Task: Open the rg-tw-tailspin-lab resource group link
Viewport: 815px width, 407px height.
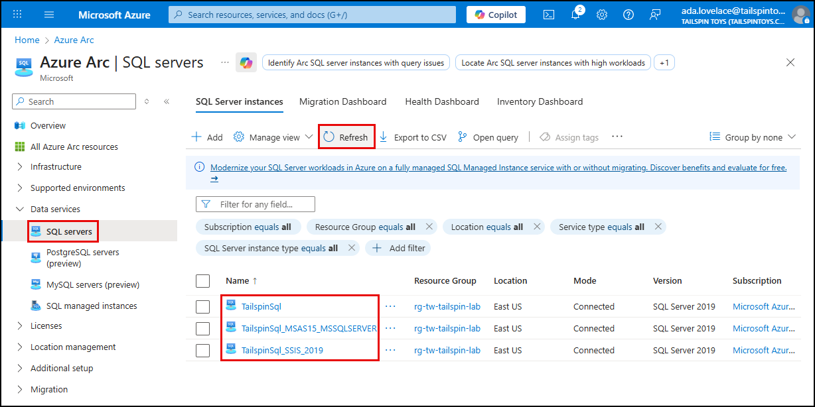Action: [x=447, y=306]
